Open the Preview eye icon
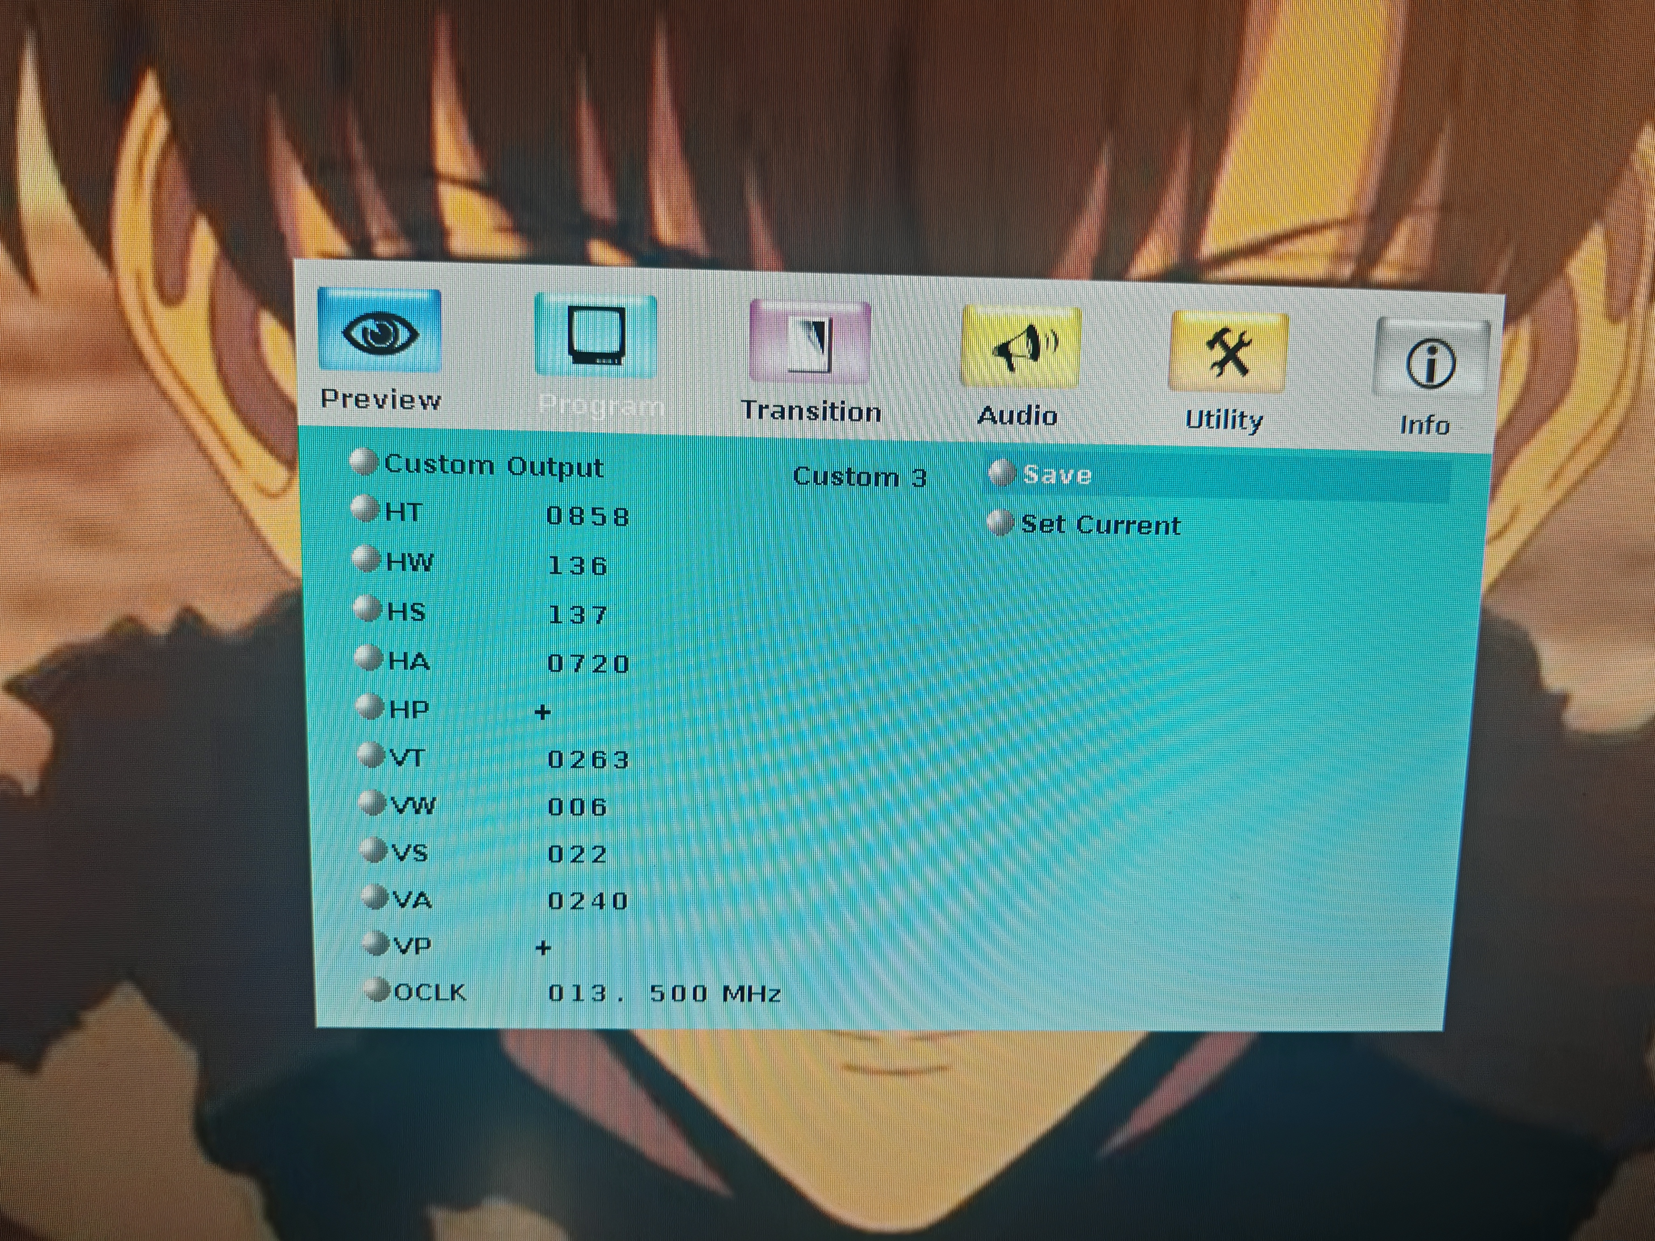 [379, 330]
